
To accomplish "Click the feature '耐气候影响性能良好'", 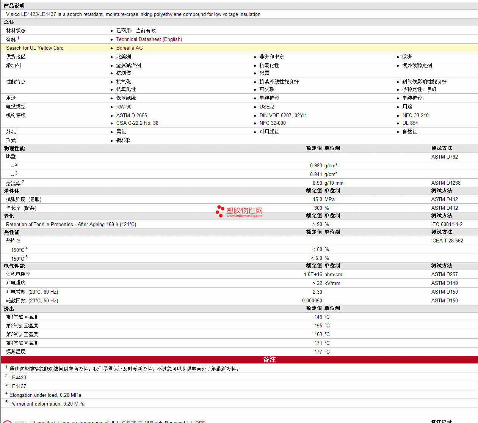I will click(425, 82).
